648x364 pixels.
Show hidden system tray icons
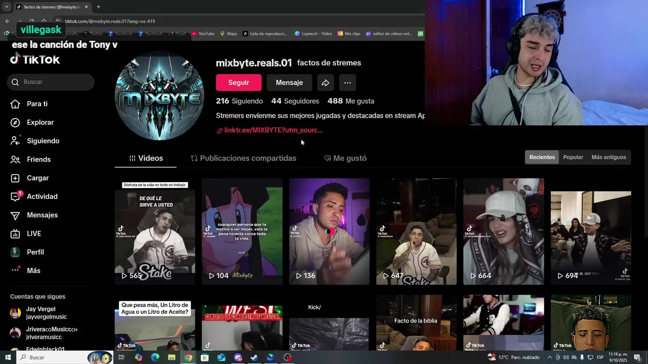pos(549,357)
